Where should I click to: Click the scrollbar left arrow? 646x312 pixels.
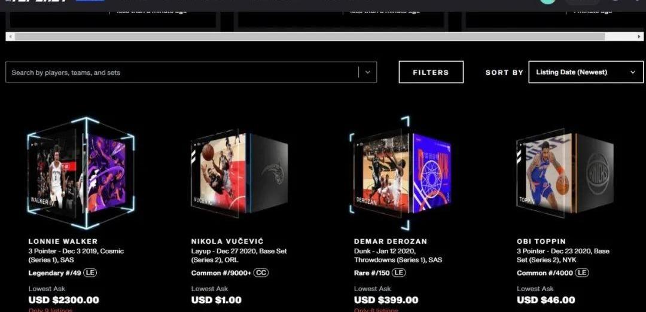pyautogui.click(x=10, y=36)
